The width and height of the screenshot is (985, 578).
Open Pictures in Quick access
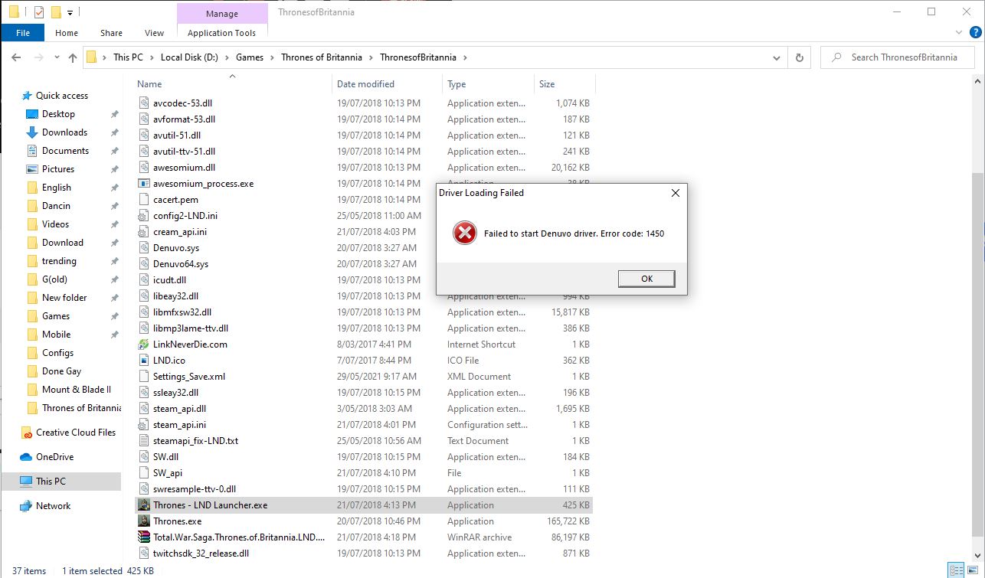58,169
